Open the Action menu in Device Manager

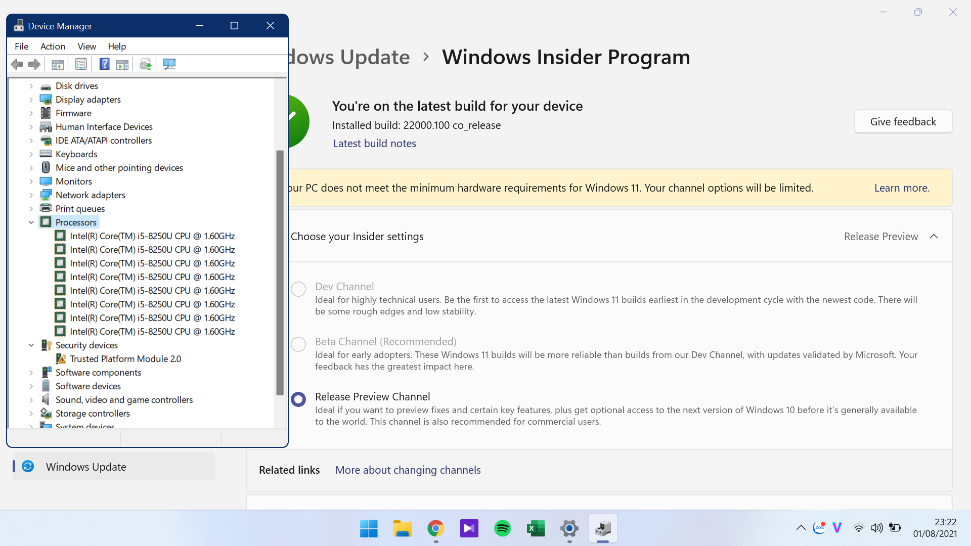tap(53, 46)
